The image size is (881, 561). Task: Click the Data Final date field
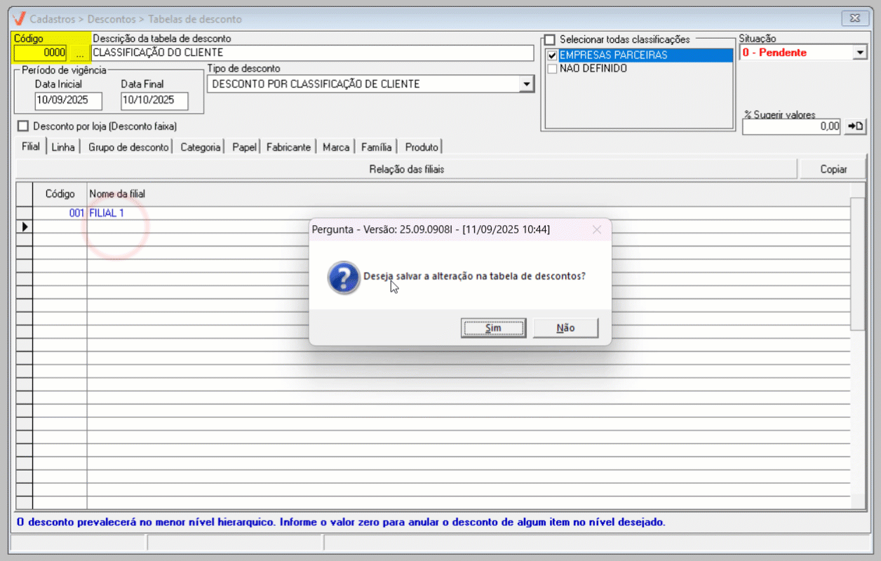click(154, 101)
